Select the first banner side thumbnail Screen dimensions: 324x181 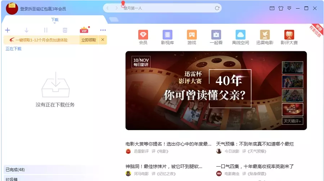click(292, 68)
